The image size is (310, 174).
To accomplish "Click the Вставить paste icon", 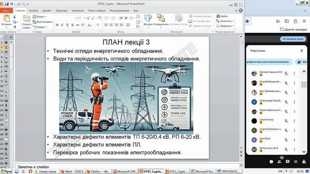I will 6,19.
